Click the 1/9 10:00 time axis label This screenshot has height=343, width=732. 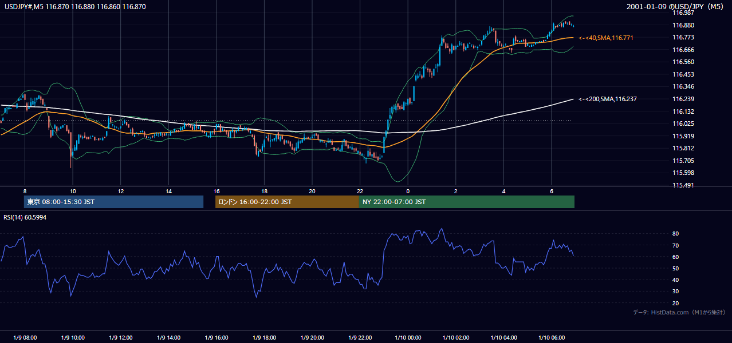click(x=73, y=337)
